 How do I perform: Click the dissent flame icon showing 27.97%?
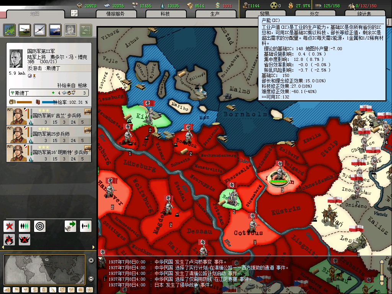(x=291, y=5)
